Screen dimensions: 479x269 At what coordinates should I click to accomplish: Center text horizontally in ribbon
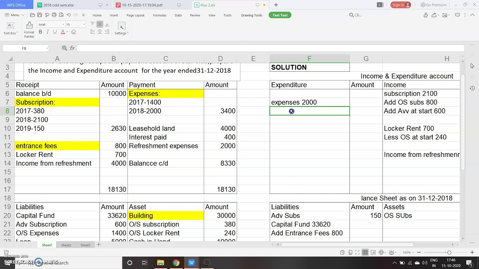pos(100,32)
